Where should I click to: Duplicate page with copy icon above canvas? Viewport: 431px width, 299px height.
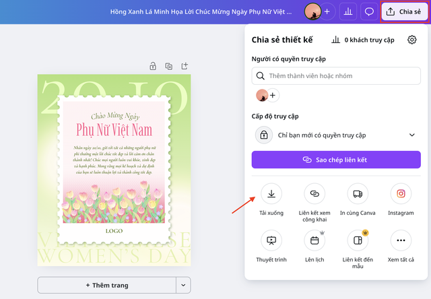click(169, 66)
